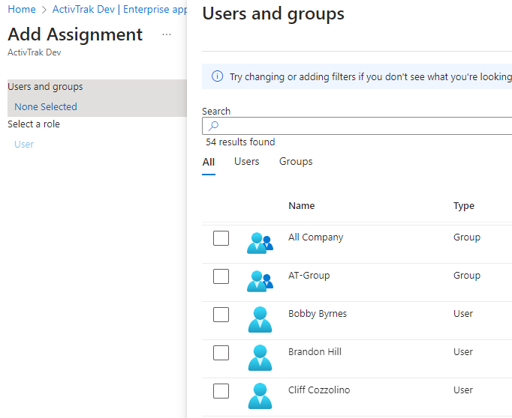
Task: Click the None Selected link
Action: [46, 106]
